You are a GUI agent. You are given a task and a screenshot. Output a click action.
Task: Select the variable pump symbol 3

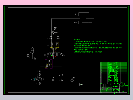click(40, 79)
